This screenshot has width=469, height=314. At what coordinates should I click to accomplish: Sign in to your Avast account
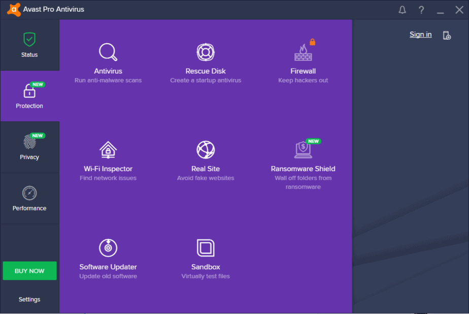pos(420,34)
